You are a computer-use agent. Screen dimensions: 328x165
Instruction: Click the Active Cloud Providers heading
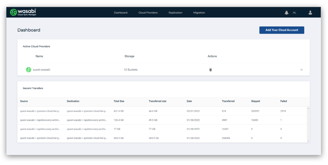(37, 46)
